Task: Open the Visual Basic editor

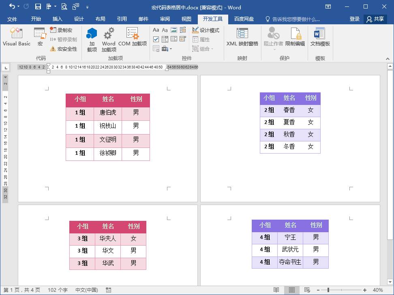Action: pyautogui.click(x=16, y=37)
